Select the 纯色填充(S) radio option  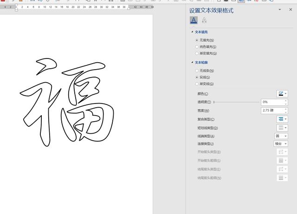point(197,46)
